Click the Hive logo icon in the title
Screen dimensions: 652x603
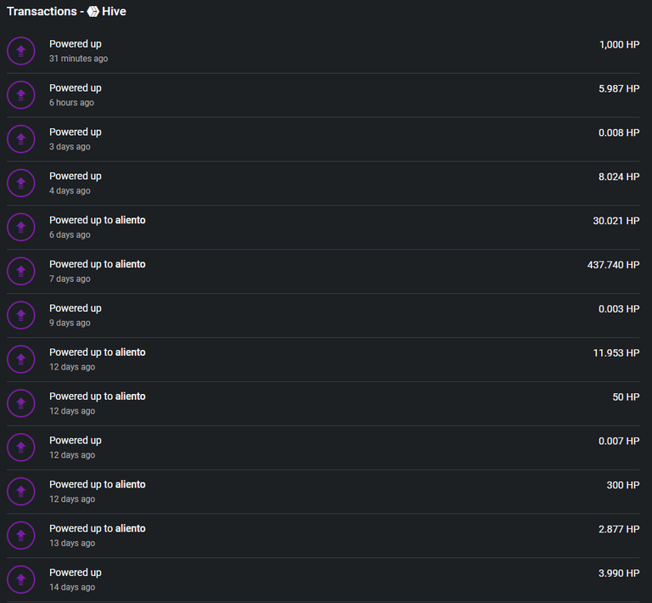[x=93, y=12]
